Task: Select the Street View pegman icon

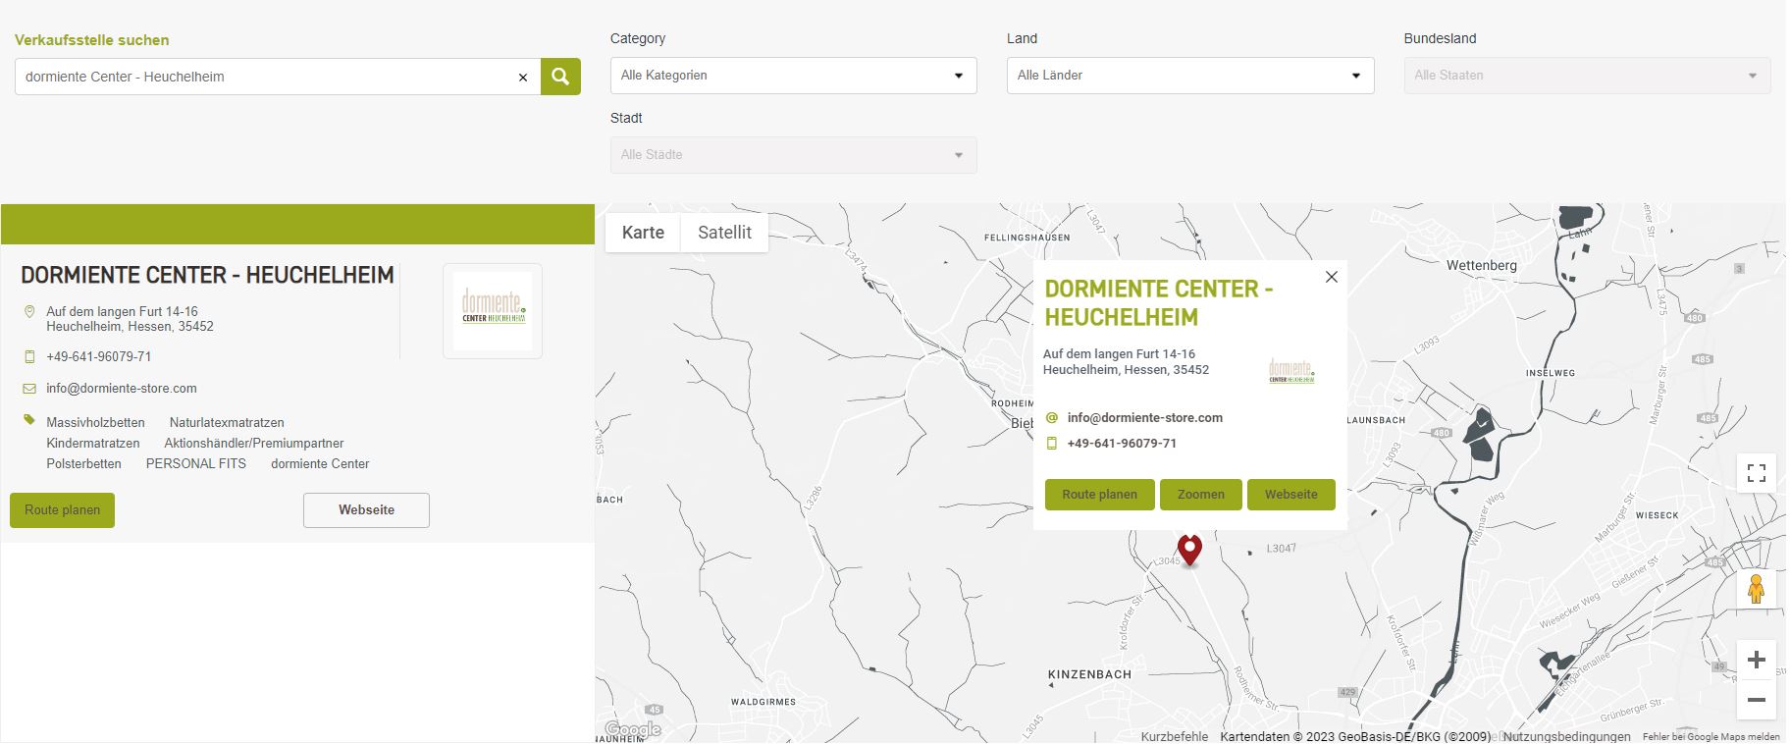Action: [1757, 589]
